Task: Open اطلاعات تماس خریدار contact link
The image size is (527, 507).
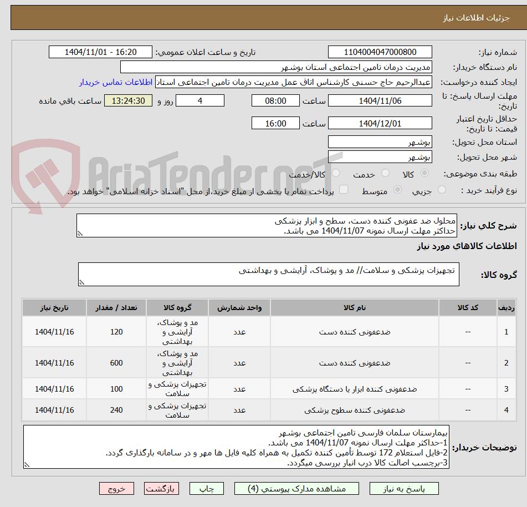Action: 116,82
